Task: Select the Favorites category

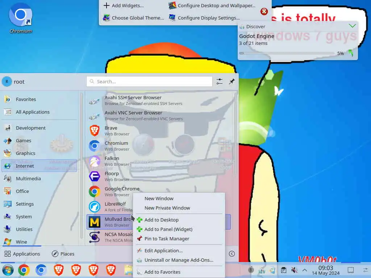Action: [39, 99]
